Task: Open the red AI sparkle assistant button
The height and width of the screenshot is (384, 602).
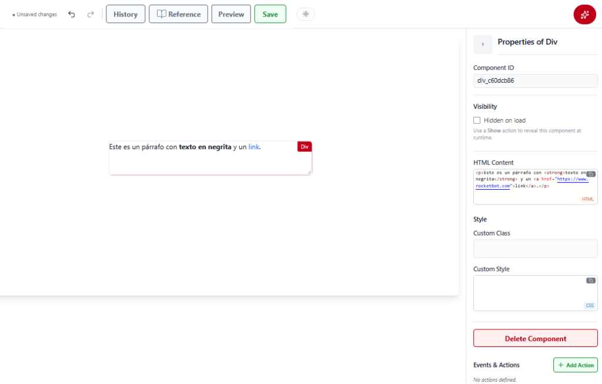Action: coord(584,15)
